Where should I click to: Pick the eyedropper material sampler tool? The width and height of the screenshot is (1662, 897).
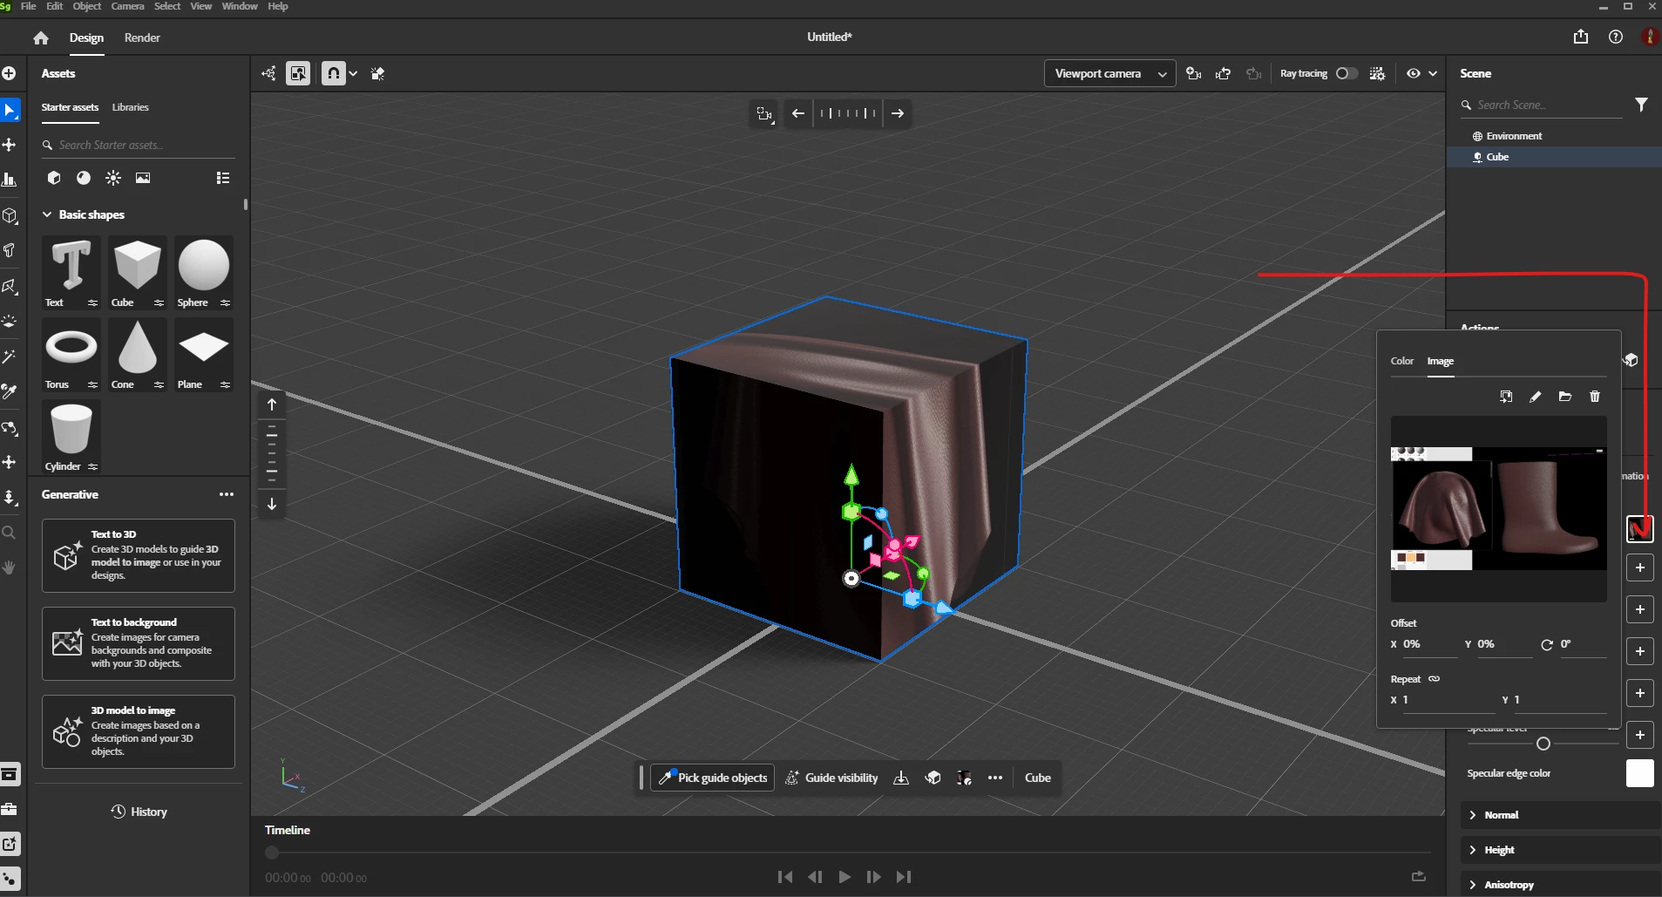10,391
